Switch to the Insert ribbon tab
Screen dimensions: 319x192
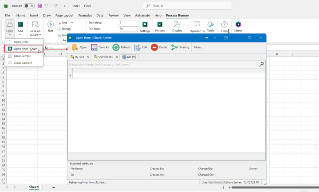pyautogui.click(x=34, y=16)
